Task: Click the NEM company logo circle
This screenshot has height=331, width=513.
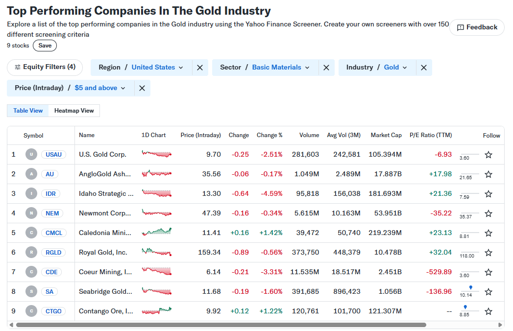Action: [31, 213]
